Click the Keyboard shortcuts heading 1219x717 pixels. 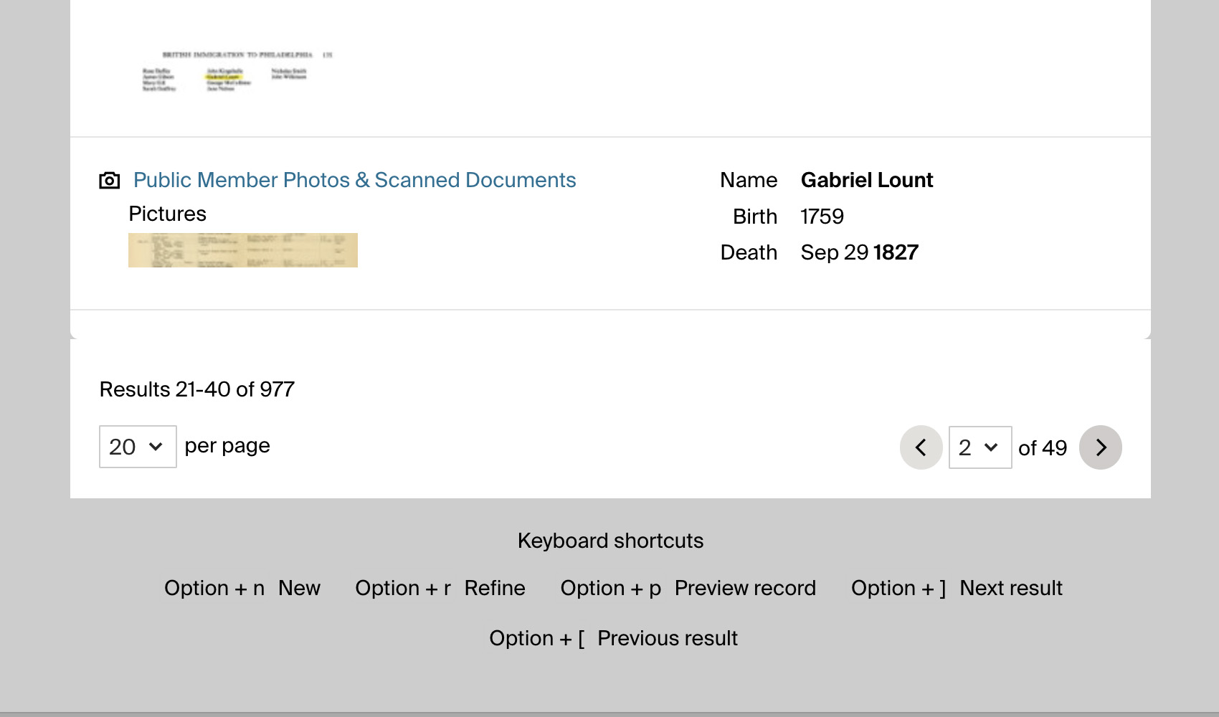[x=610, y=541]
